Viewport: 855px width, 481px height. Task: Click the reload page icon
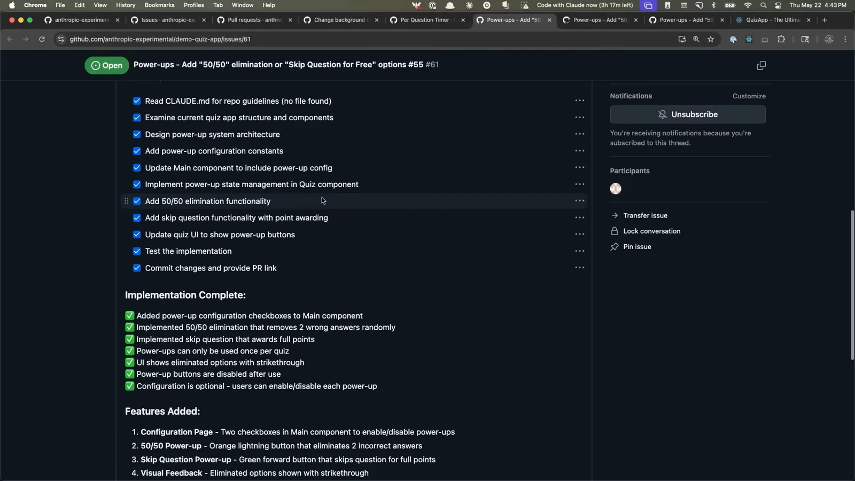[42, 39]
